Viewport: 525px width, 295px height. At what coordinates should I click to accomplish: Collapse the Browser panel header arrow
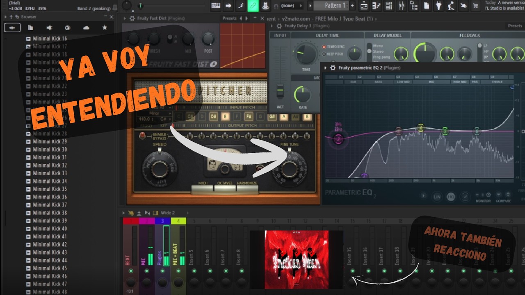(5, 17)
